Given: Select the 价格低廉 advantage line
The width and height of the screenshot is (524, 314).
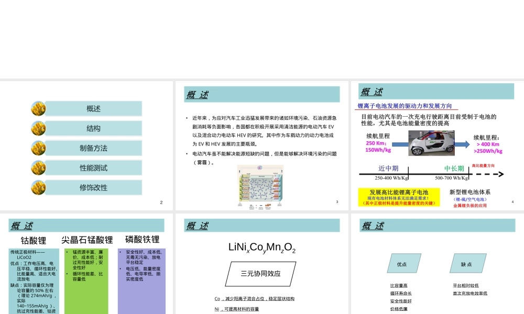Looking at the screenshot, I should click(399, 309).
